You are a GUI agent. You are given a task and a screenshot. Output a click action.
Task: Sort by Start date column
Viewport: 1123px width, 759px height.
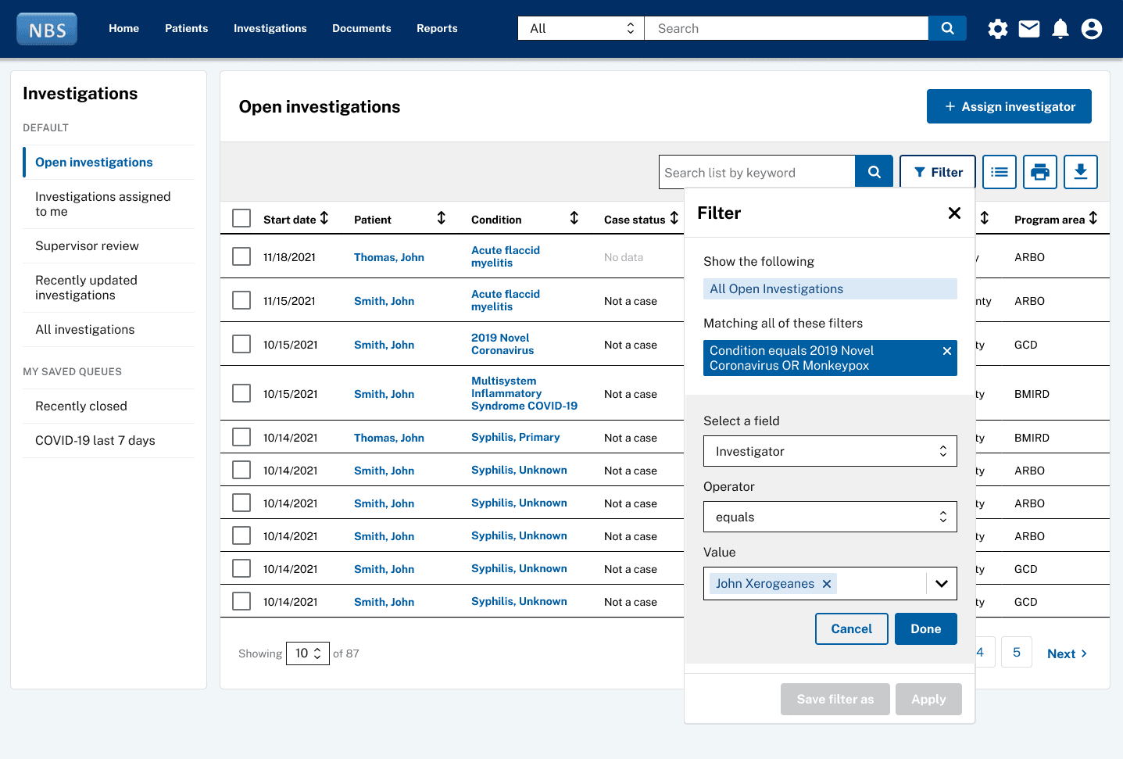324,218
